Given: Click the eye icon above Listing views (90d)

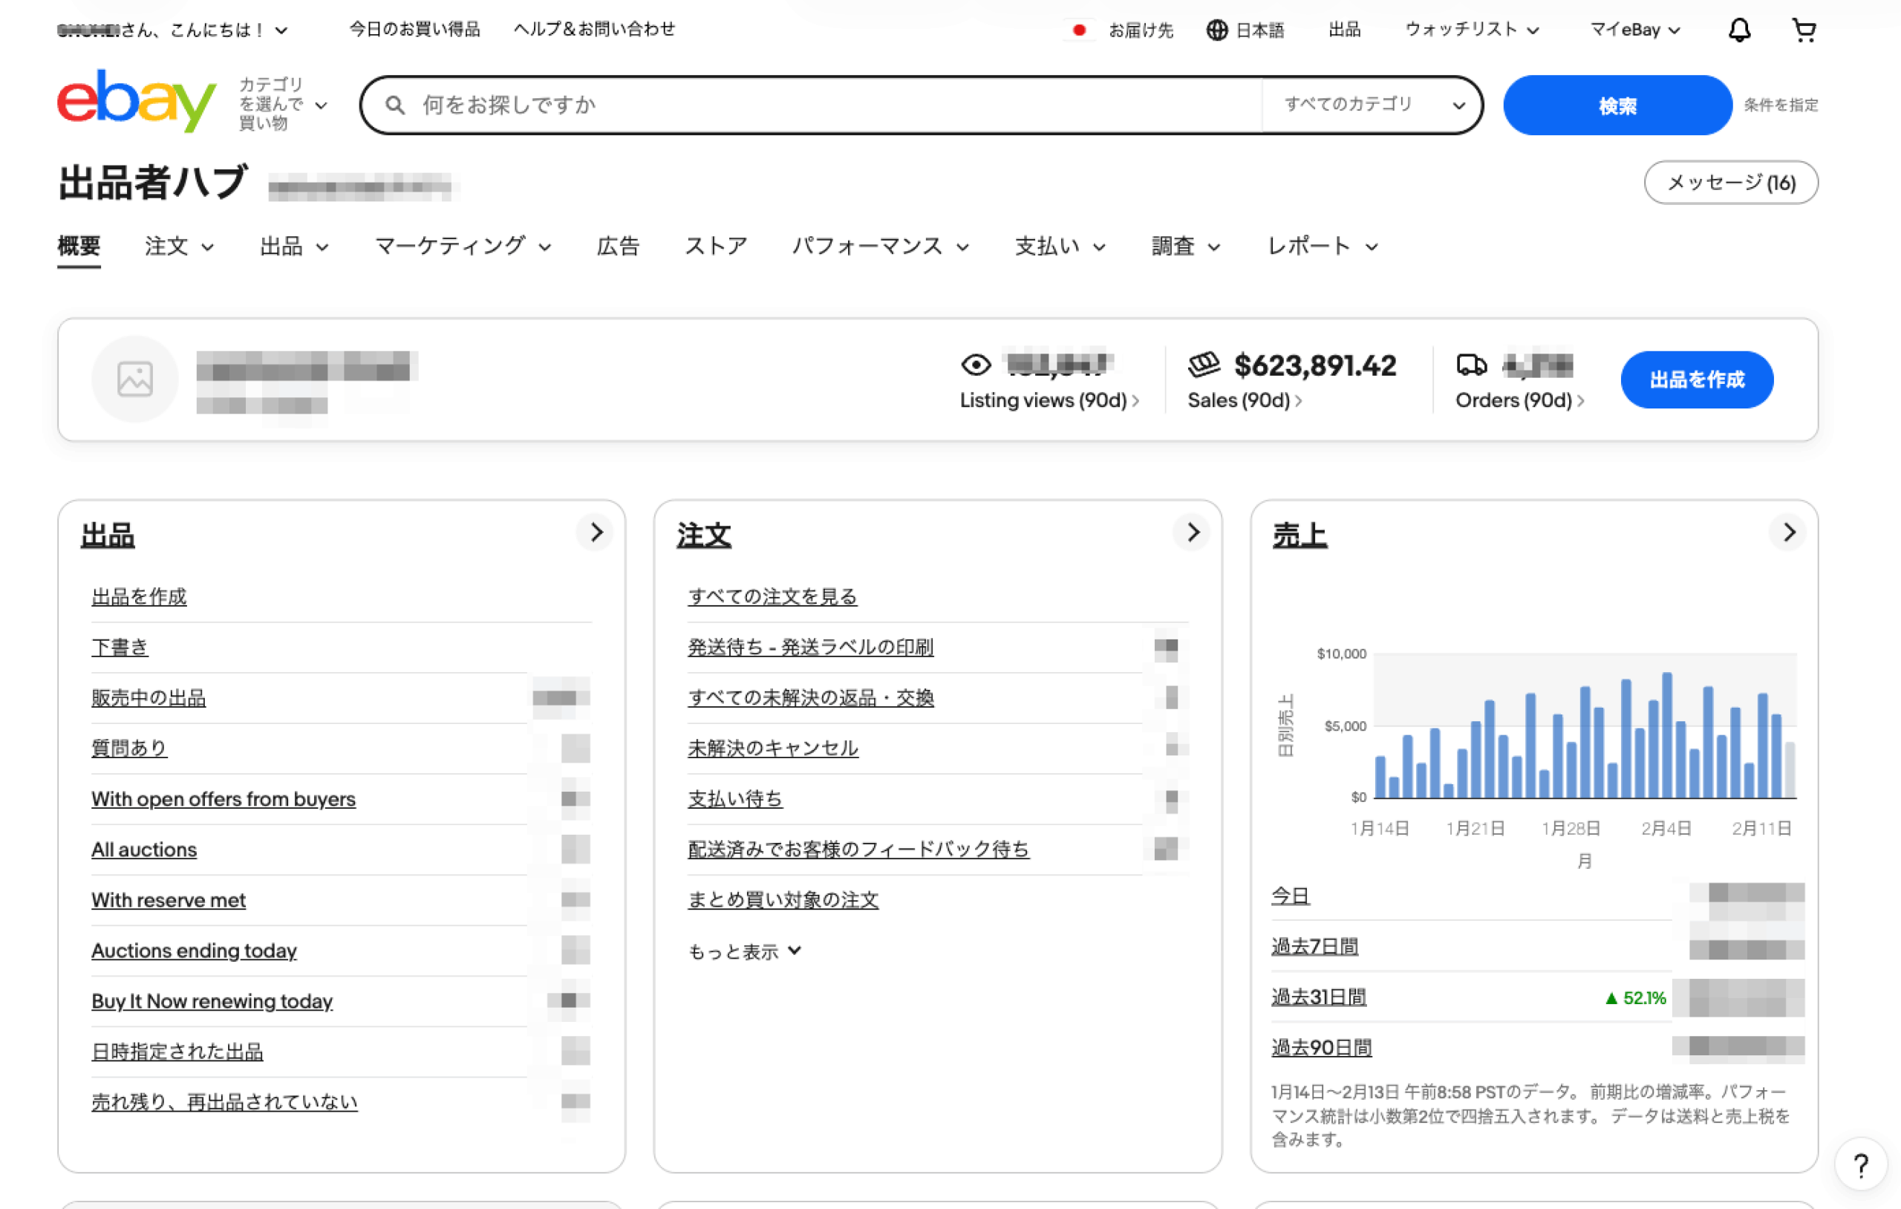Looking at the screenshot, I should click(x=976, y=365).
